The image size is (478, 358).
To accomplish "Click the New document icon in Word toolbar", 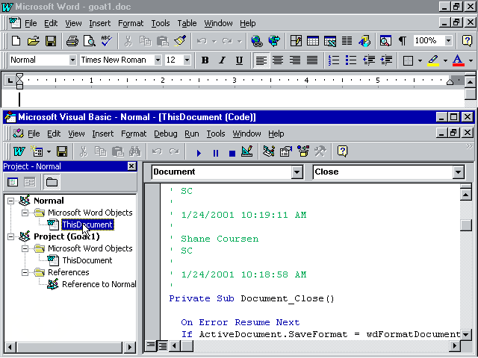I will 16,41.
